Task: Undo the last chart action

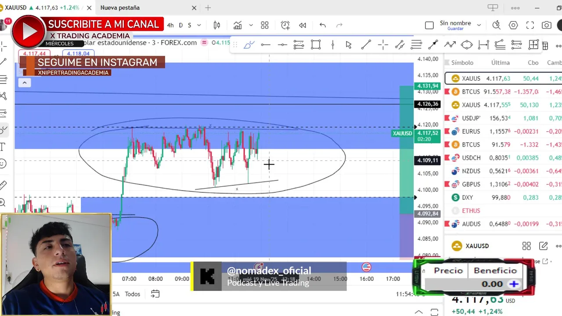Action: (x=323, y=25)
